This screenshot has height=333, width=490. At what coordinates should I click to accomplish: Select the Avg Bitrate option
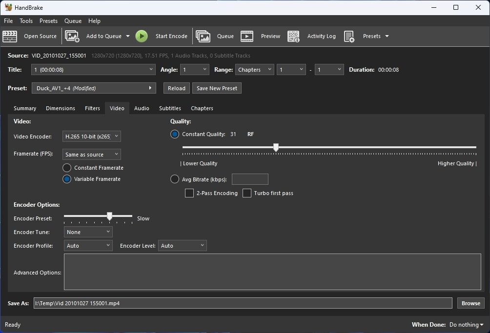coord(174,179)
